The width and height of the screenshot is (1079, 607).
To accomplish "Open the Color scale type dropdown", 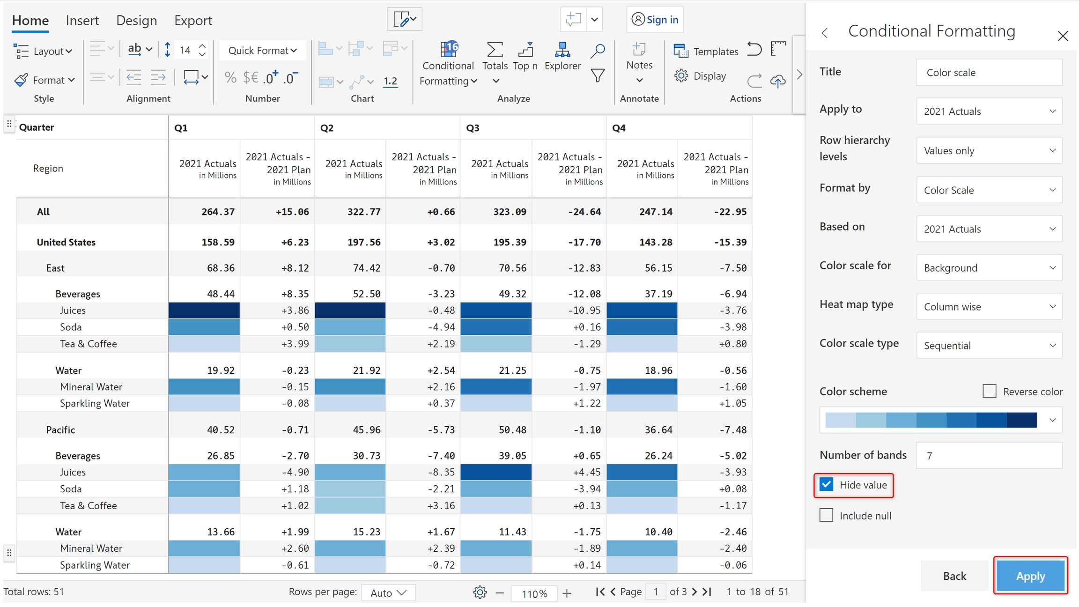I will click(x=989, y=346).
